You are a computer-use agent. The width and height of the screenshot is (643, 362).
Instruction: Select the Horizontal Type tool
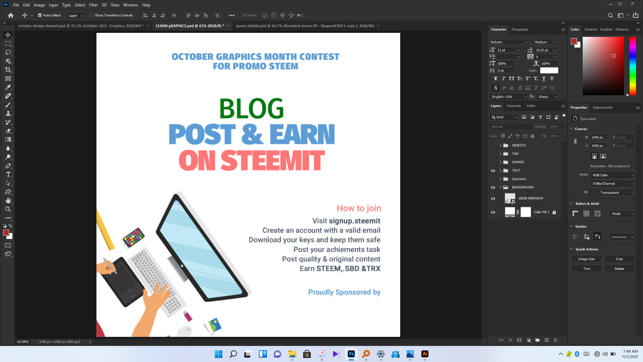[x=8, y=174]
